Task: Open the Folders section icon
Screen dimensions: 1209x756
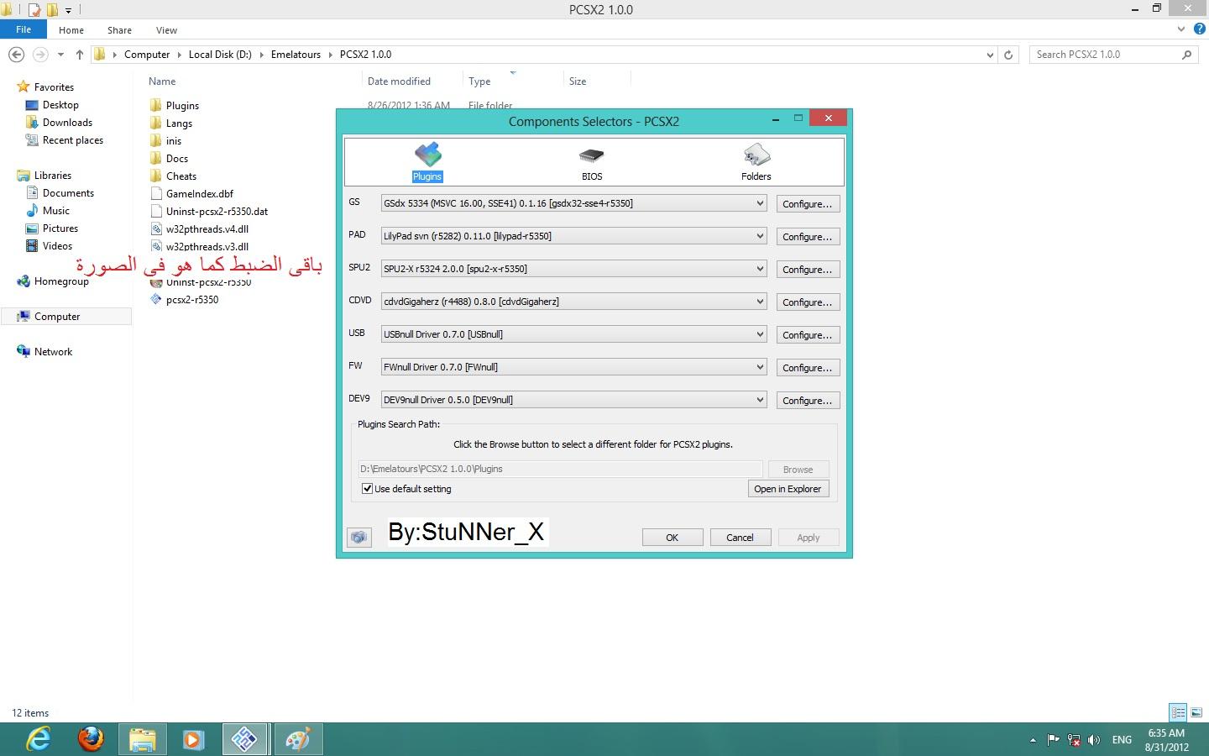Action: [756, 162]
